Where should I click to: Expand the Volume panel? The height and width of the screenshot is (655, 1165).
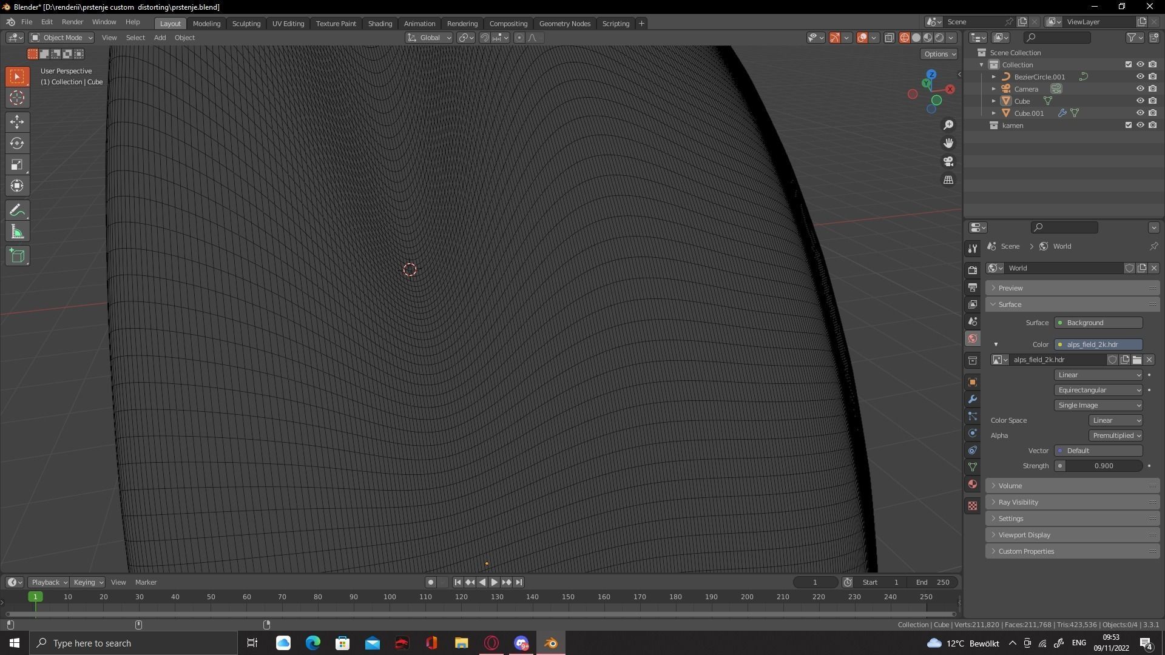[1010, 486]
